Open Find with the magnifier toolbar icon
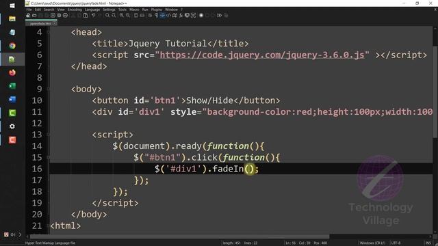 click(x=107, y=15)
